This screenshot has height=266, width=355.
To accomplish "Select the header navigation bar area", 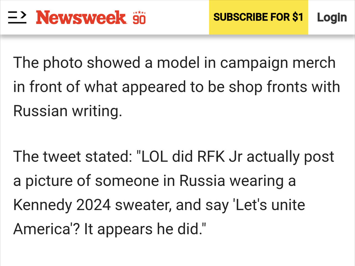I will coord(177,17).
